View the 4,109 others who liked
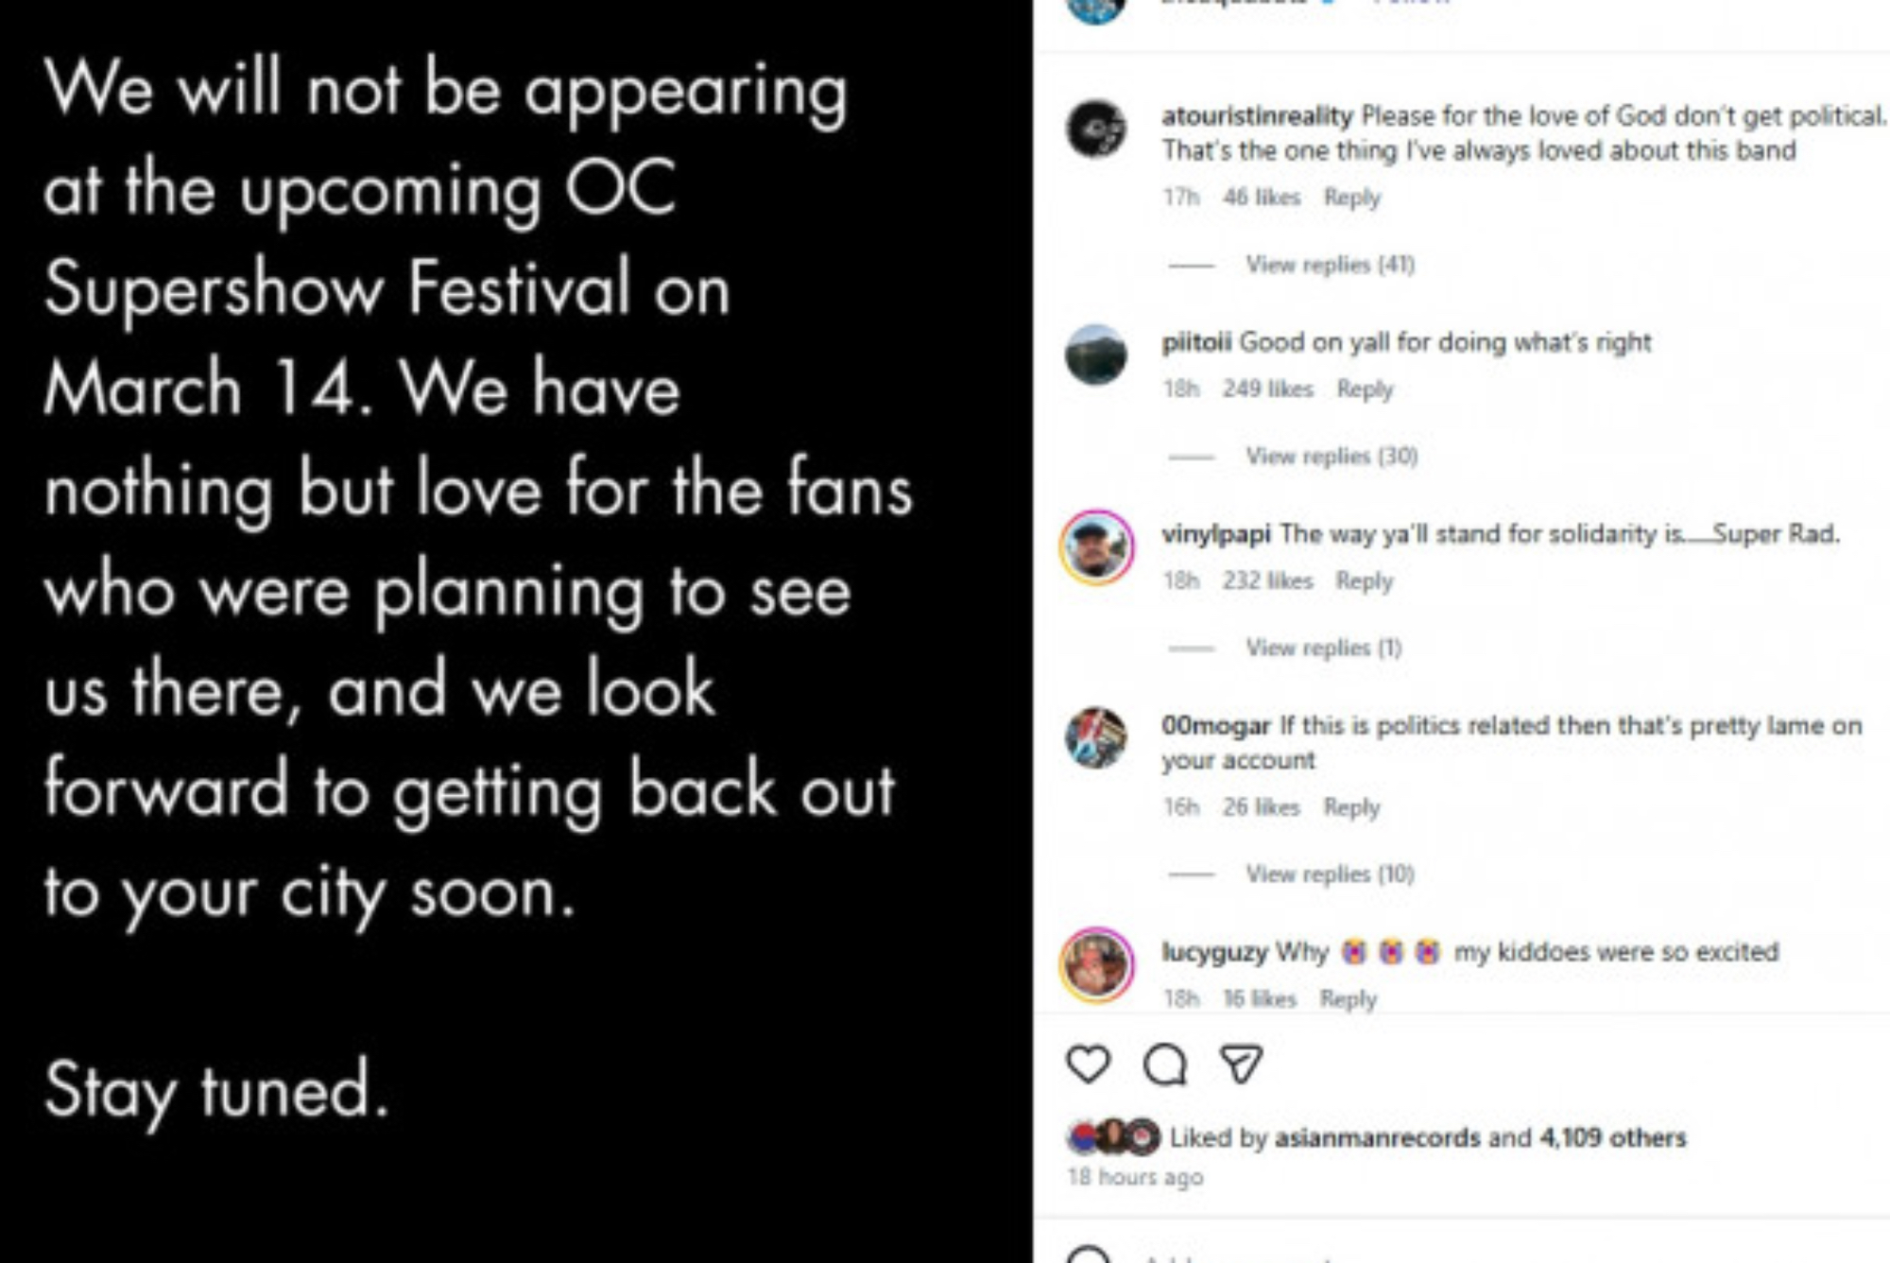The width and height of the screenshot is (1890, 1263). 1612,1137
